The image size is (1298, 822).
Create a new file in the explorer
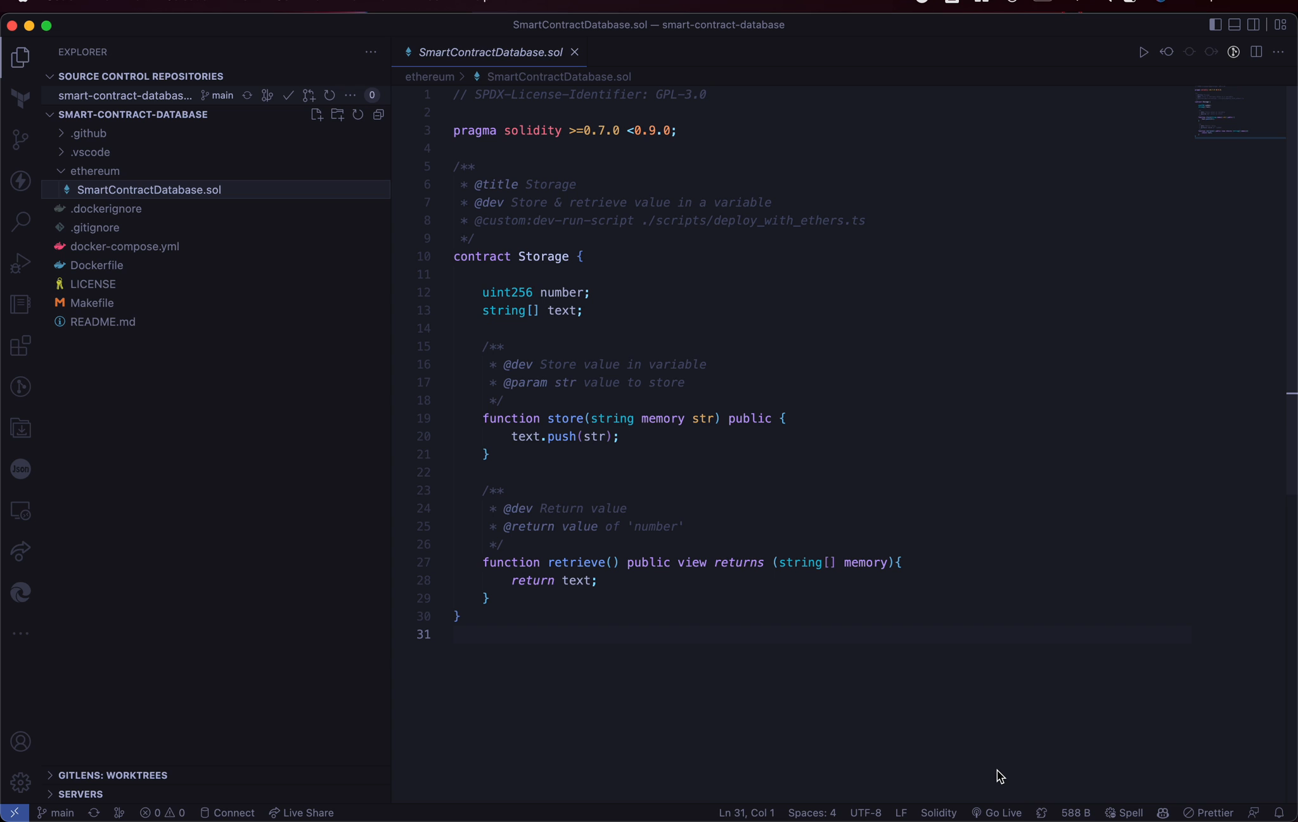tap(317, 115)
